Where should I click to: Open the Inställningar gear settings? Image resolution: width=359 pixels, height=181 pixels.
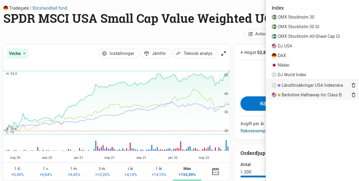[x=119, y=53]
